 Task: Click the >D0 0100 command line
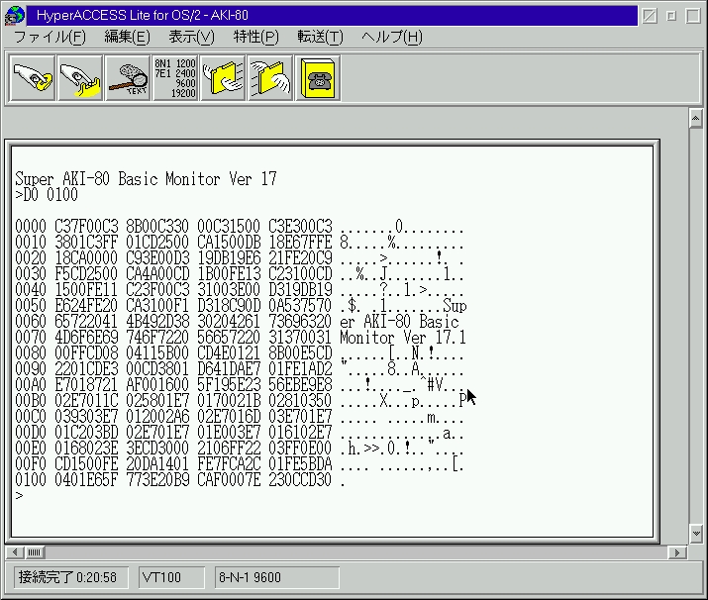point(47,195)
